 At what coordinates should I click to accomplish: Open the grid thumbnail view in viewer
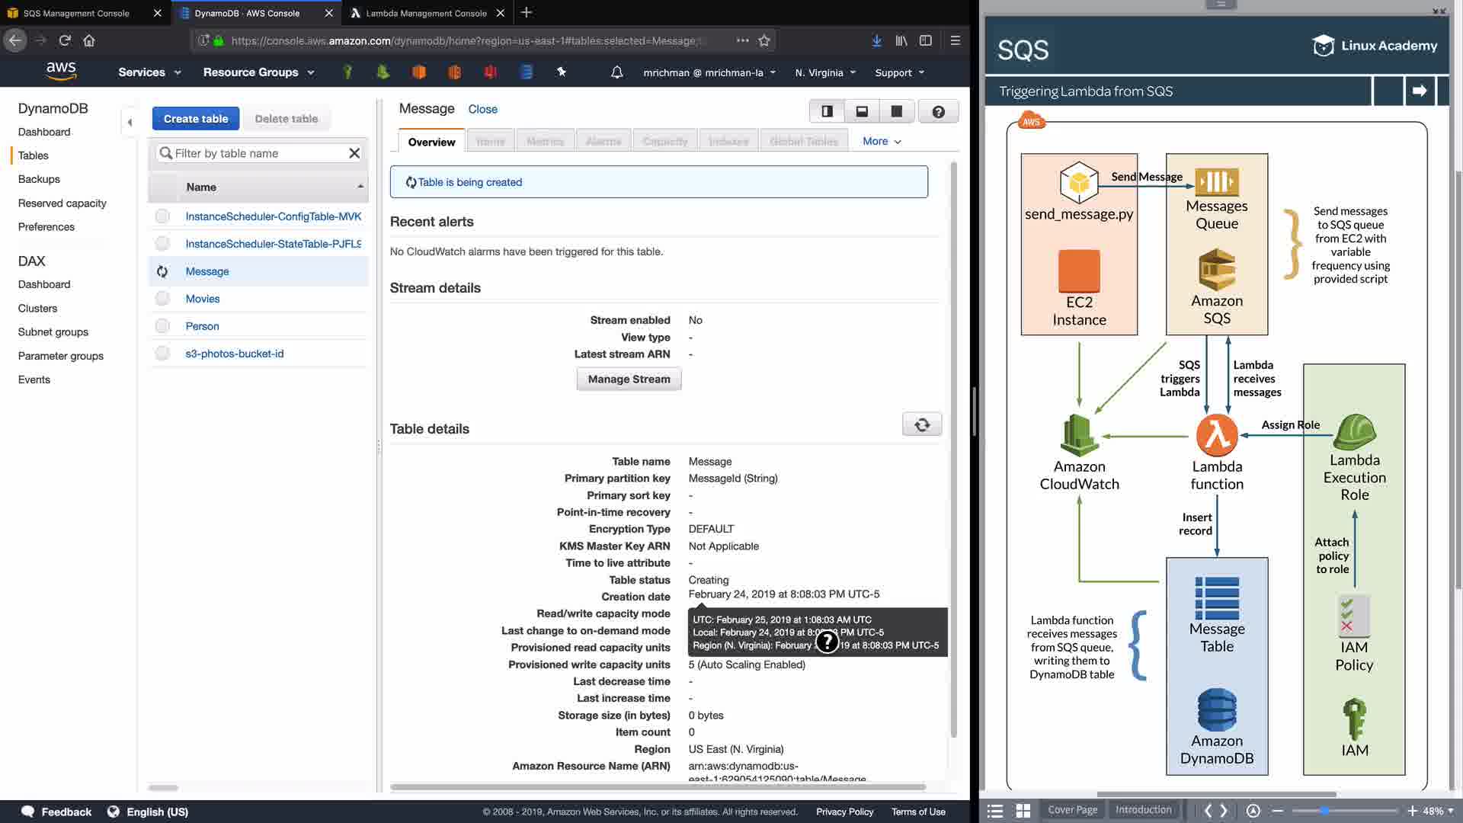[1023, 811]
